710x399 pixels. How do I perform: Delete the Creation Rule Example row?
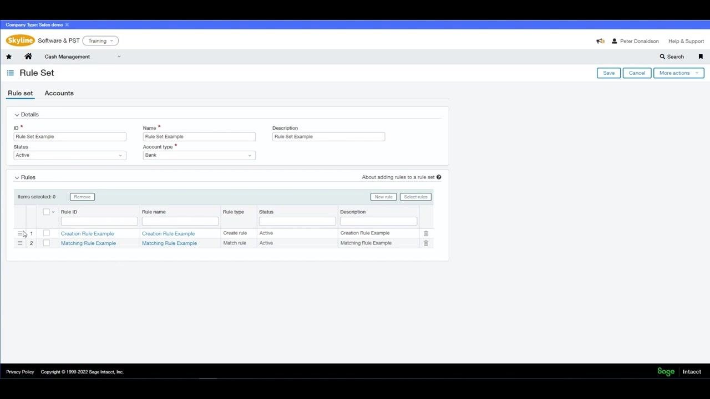click(x=426, y=233)
